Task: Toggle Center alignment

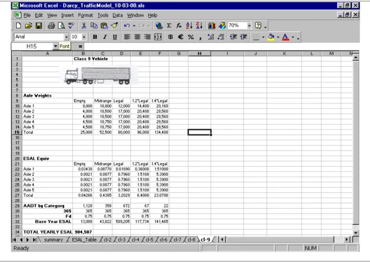Action: tap(137, 37)
